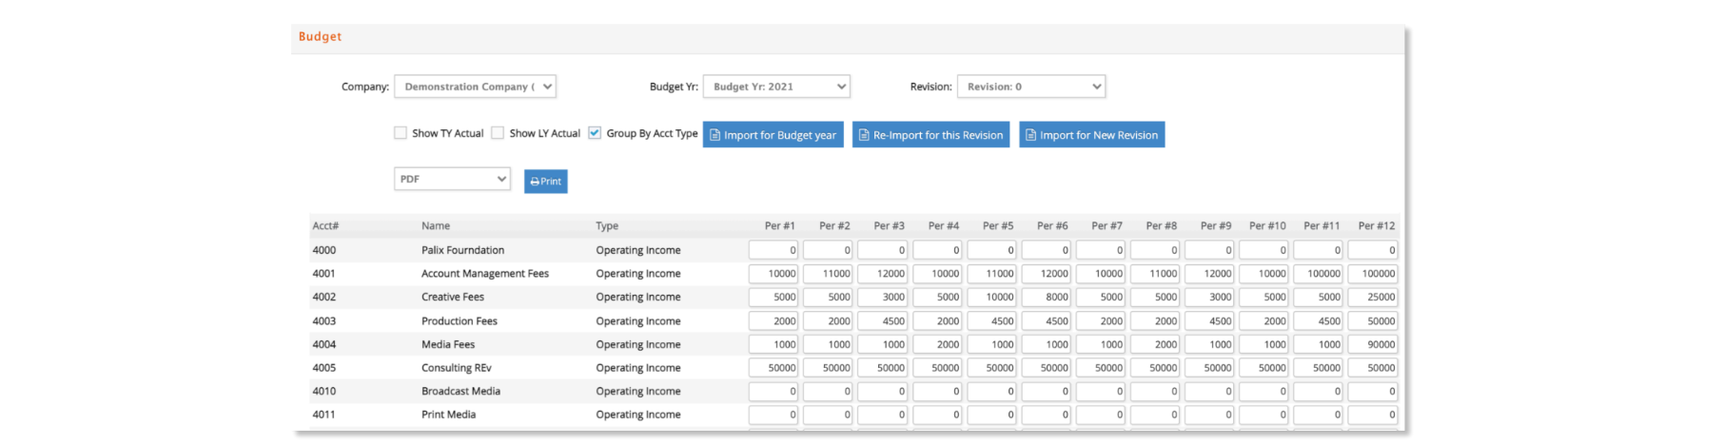1724x445 pixels.
Task: Select account number 4005
Action: (324, 368)
